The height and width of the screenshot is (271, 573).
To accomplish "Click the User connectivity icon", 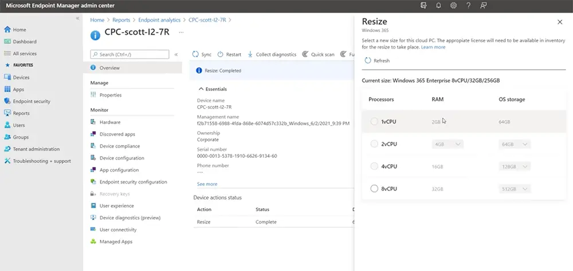I will [x=93, y=229].
